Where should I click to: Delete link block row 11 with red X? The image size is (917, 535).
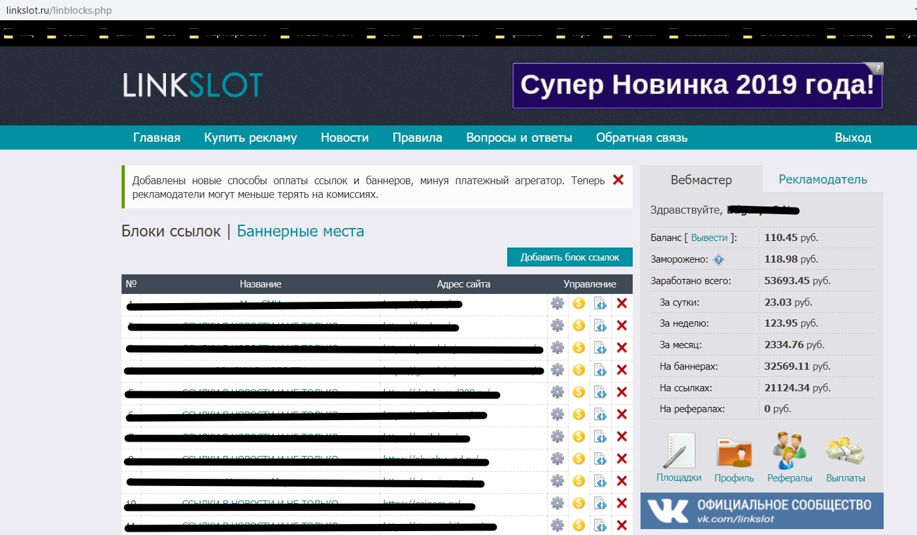click(x=622, y=525)
